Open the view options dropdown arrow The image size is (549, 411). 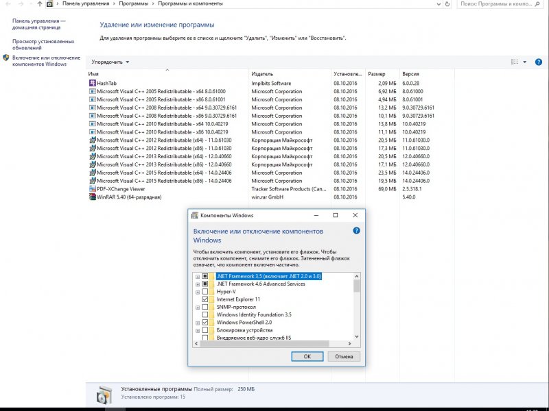coord(524,62)
